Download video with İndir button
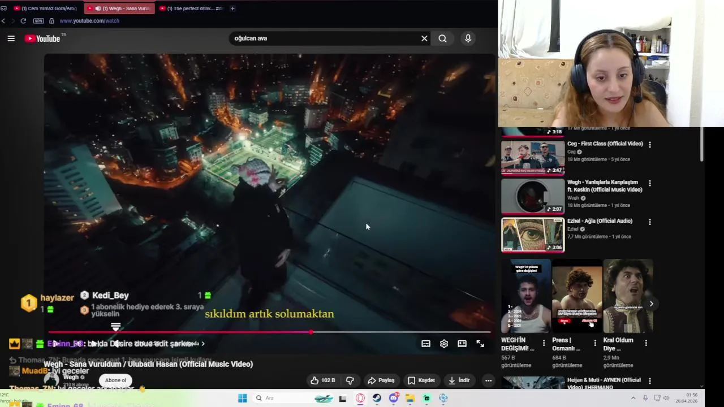This screenshot has width=724, height=407. [x=459, y=380]
